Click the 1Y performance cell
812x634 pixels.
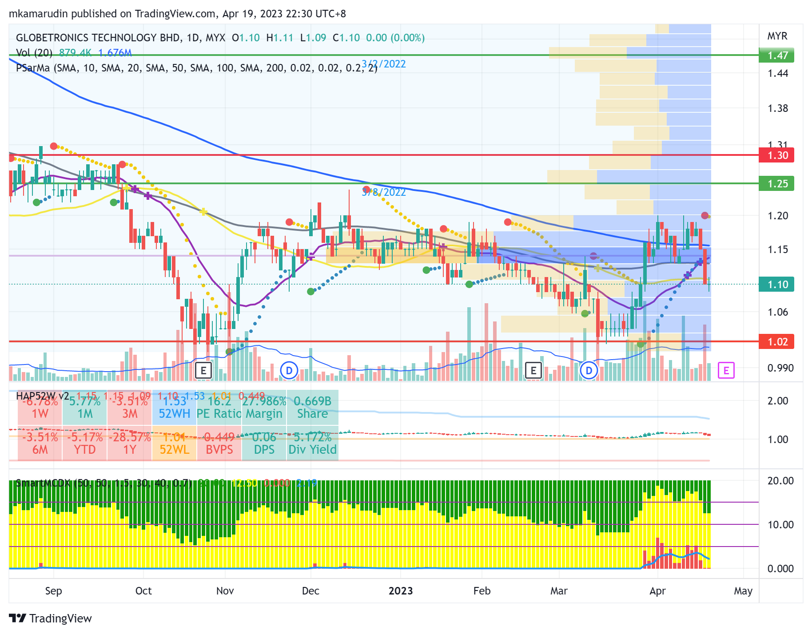[x=130, y=444]
